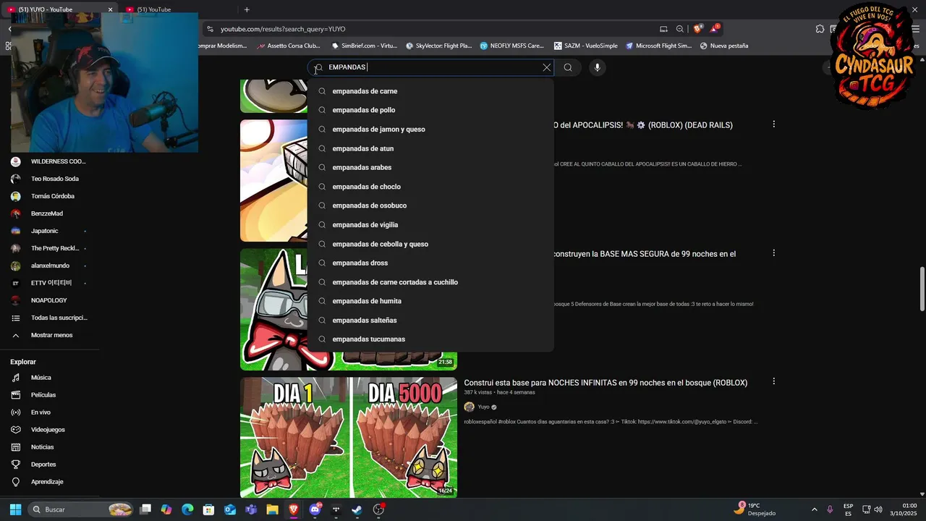Switch to the '(51) YUYO - YouTube' tab
Viewport: 926px width, 521px height.
pyautogui.click(x=58, y=9)
